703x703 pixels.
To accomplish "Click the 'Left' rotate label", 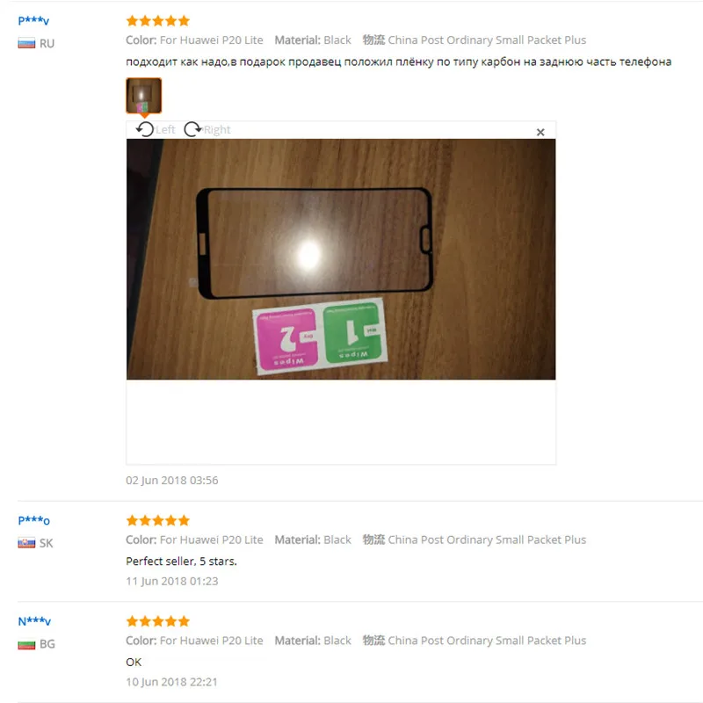I will click(x=165, y=130).
